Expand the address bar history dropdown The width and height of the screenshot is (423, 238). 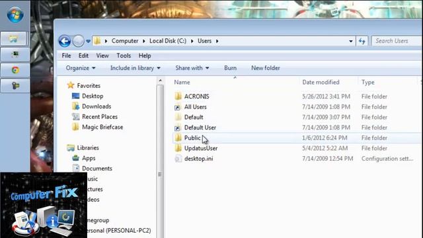tap(351, 41)
